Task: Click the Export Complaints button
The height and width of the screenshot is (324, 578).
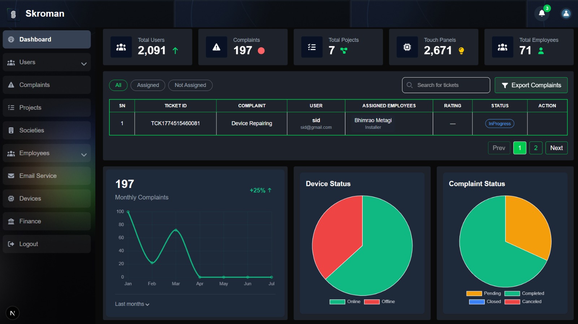Action: pos(531,85)
